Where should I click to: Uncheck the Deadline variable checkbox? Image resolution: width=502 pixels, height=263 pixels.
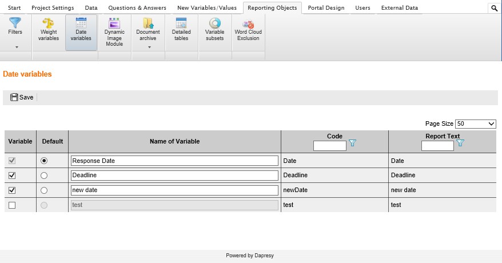point(12,176)
